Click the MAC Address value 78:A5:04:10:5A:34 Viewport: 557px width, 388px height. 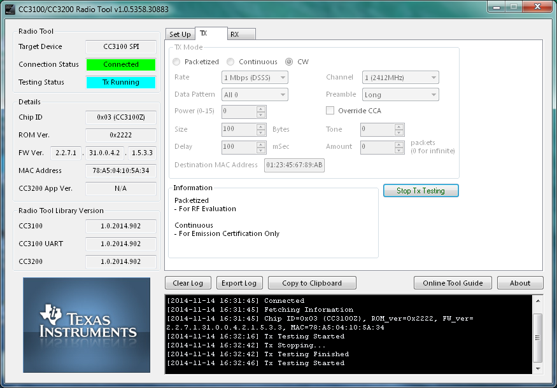(x=121, y=170)
